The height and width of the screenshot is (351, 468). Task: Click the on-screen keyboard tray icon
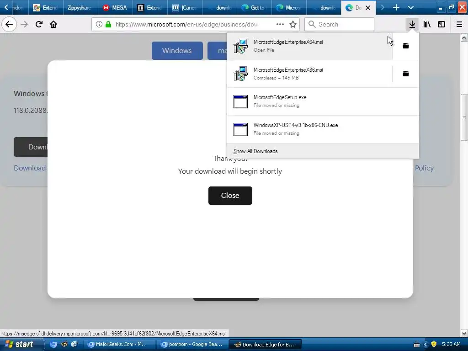point(417,345)
